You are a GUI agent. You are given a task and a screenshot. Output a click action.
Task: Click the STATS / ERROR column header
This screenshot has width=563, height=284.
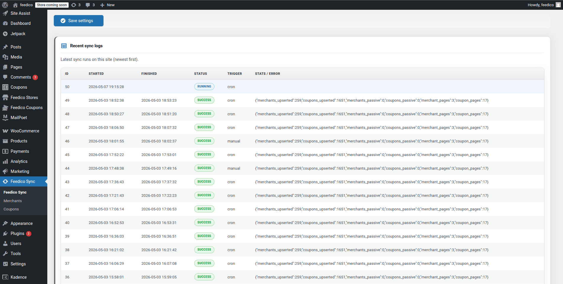[267, 74]
